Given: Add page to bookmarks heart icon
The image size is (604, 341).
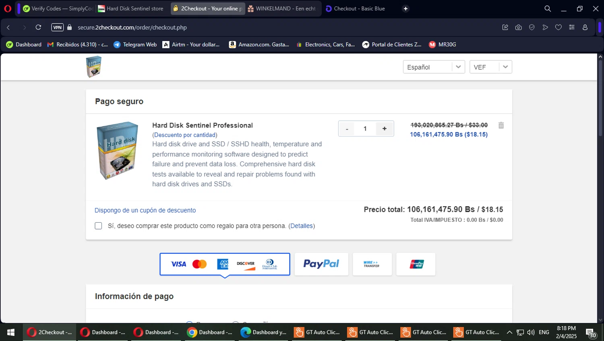Looking at the screenshot, I should 558,27.
